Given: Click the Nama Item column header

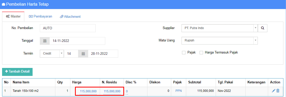Looking at the screenshot, I should (33, 82).
